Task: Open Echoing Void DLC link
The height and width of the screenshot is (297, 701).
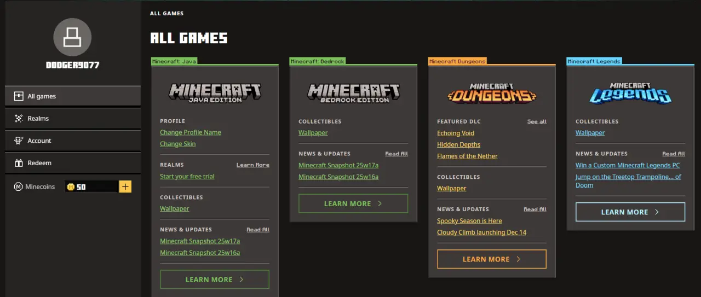Action: coord(456,133)
